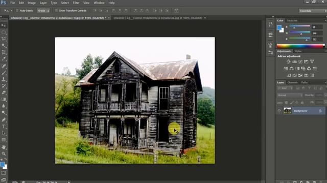The height and width of the screenshot is (183, 327).
Task: Toggle pixel layer filter in Layers
Action: click(297, 88)
